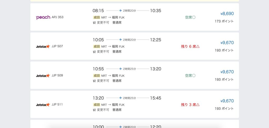This screenshot has width=269, height=128.
Task: Choose the ¥9,670 fare for JJP 509
Action: [x=227, y=72]
